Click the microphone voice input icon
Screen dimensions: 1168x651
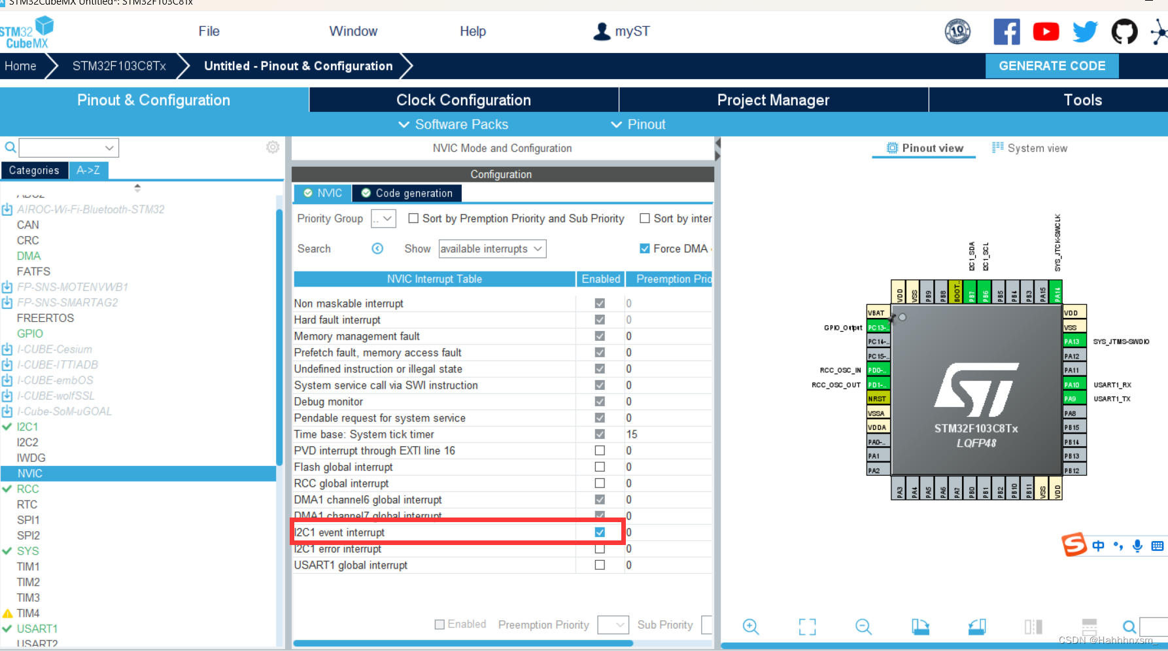point(1138,546)
